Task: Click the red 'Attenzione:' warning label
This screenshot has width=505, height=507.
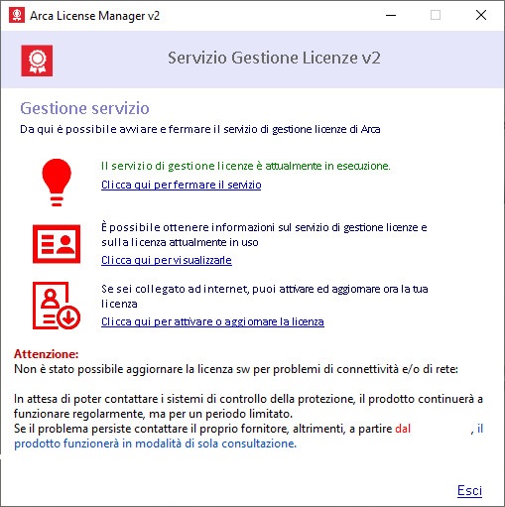Action: tap(47, 354)
